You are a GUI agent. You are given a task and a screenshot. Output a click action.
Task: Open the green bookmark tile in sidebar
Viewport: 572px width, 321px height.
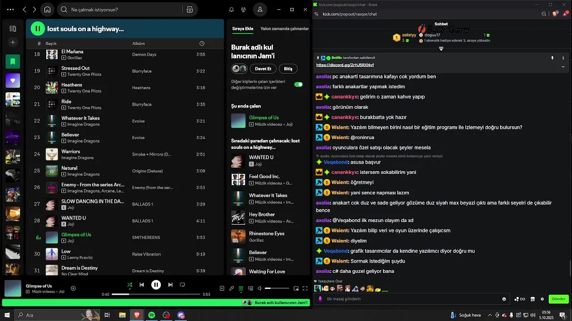[13, 62]
